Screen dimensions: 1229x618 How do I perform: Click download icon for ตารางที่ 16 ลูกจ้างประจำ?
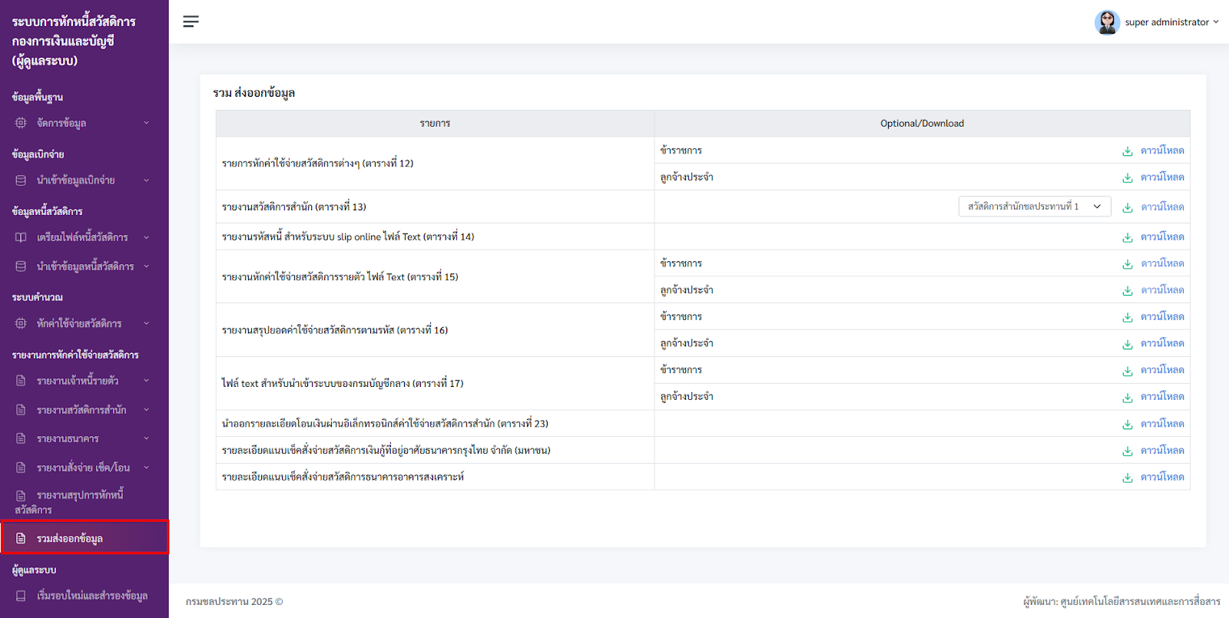coord(1128,344)
